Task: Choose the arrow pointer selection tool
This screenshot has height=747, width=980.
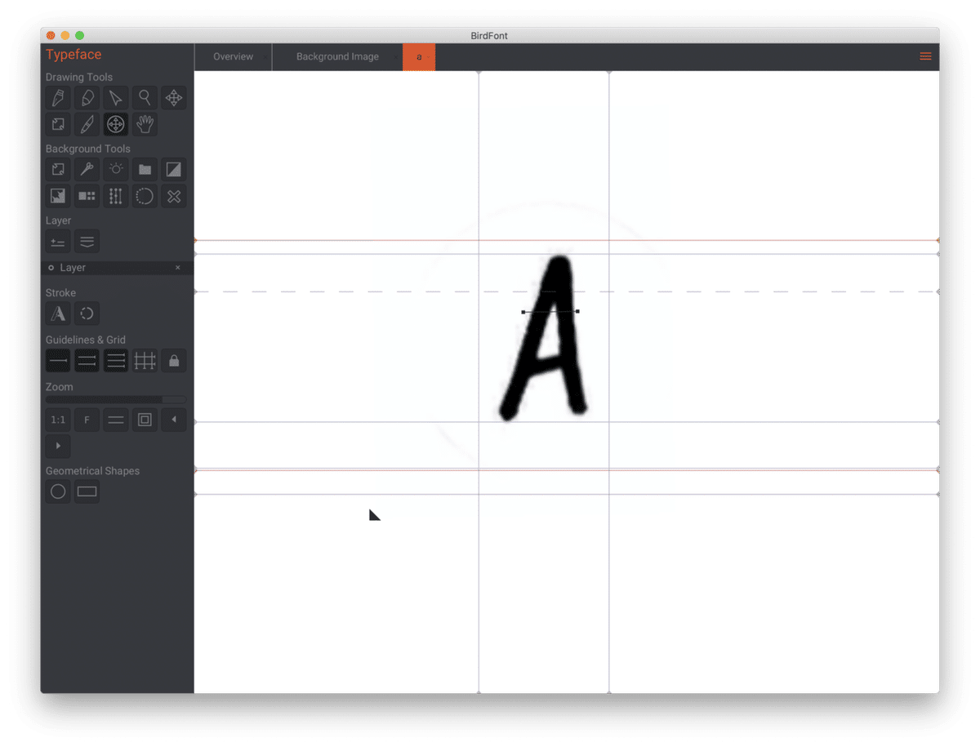Action: (x=116, y=98)
